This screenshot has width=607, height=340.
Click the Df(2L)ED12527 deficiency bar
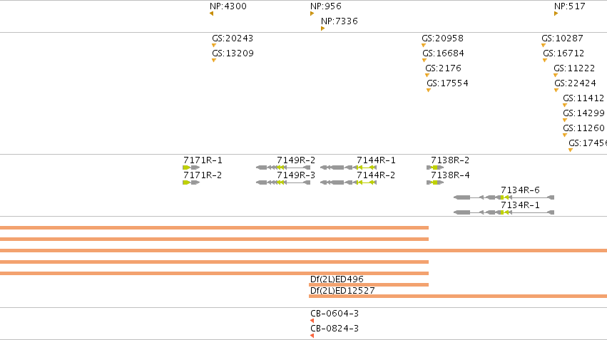[x=458, y=297]
